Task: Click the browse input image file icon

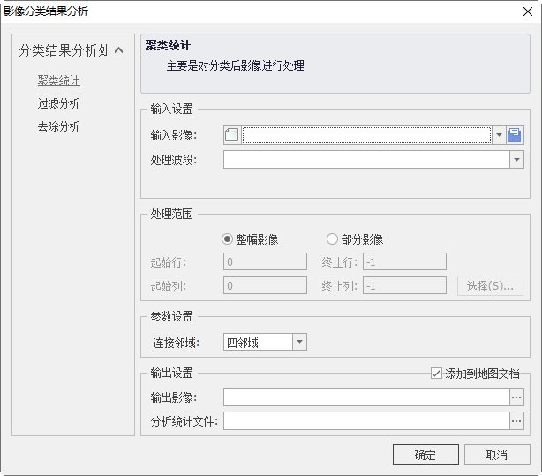Action: tap(516, 135)
